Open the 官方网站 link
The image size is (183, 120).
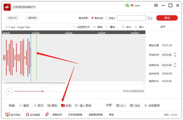[x=13, y=115]
